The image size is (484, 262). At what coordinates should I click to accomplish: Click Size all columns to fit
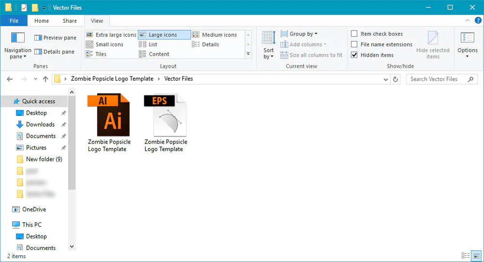(x=311, y=55)
